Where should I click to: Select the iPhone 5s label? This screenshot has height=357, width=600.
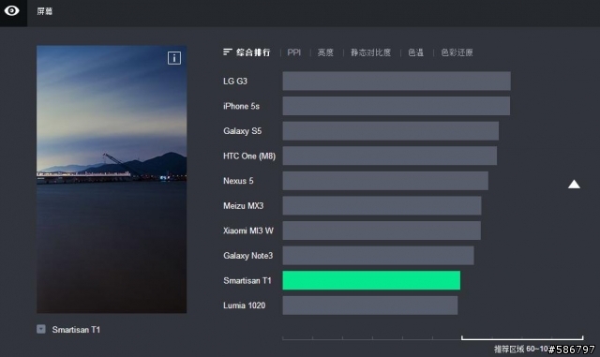(x=242, y=106)
